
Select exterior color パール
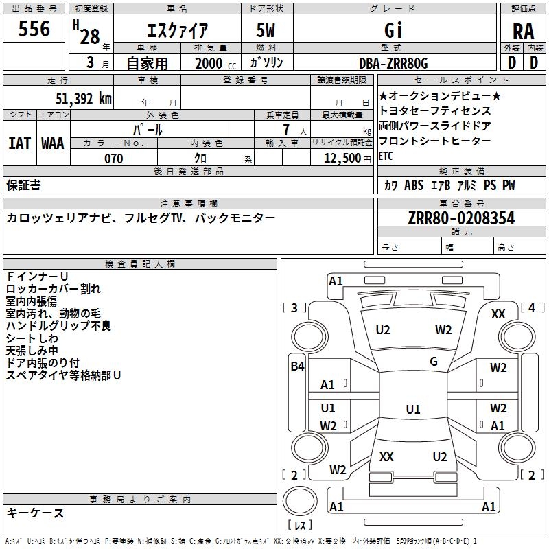coord(148,130)
